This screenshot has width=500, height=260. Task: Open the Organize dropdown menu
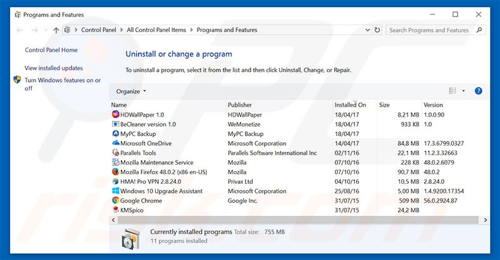coord(131,92)
